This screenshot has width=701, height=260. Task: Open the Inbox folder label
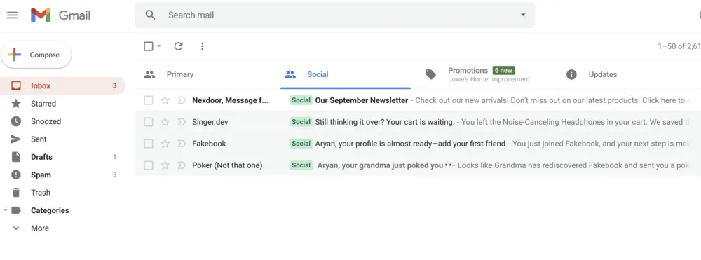tap(41, 85)
